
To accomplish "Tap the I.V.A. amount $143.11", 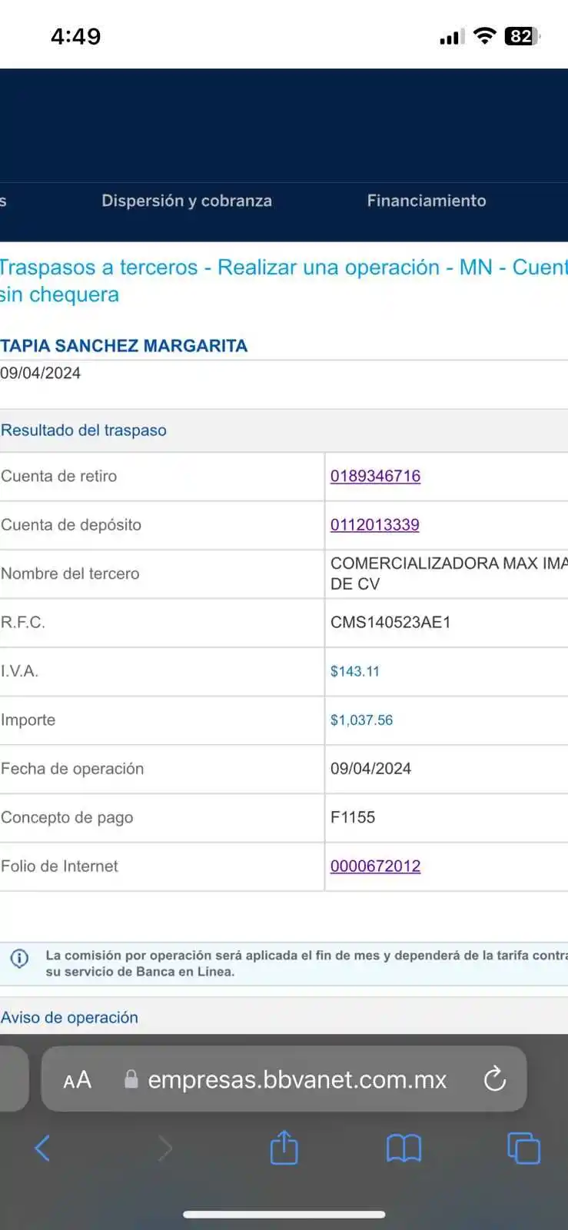I will point(355,671).
